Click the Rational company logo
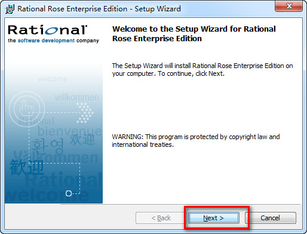 [48, 30]
